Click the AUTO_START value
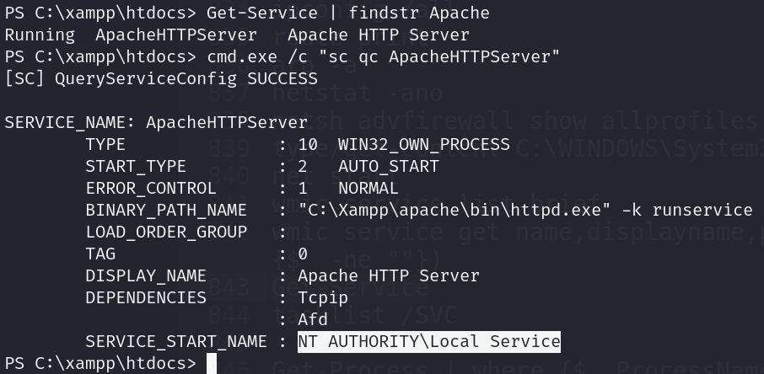 [x=388, y=166]
